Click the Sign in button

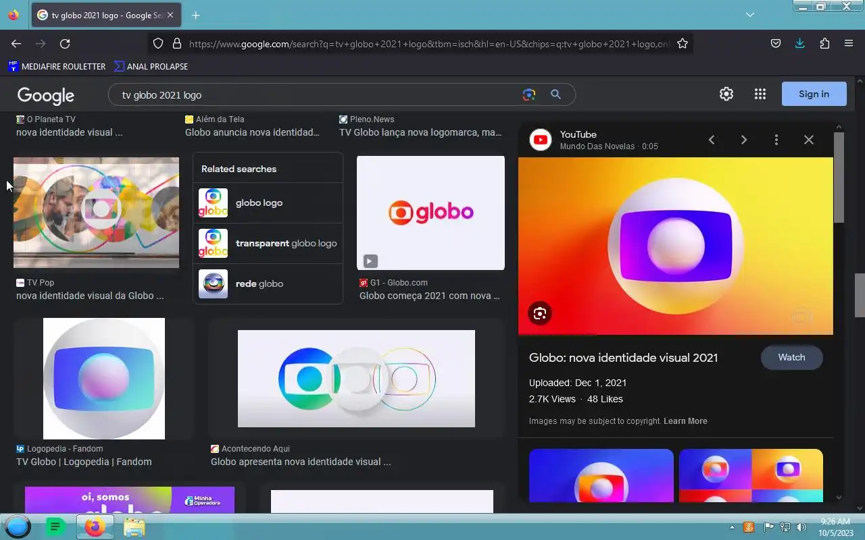click(814, 94)
